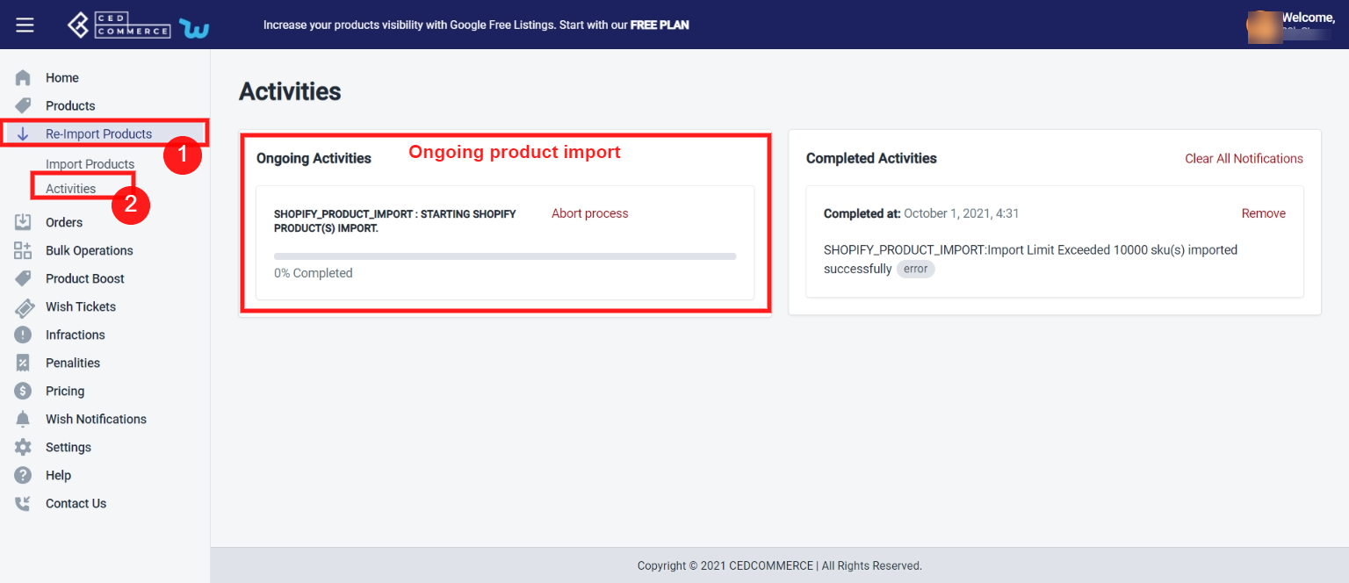Open Wish Notifications bell icon

click(24, 419)
